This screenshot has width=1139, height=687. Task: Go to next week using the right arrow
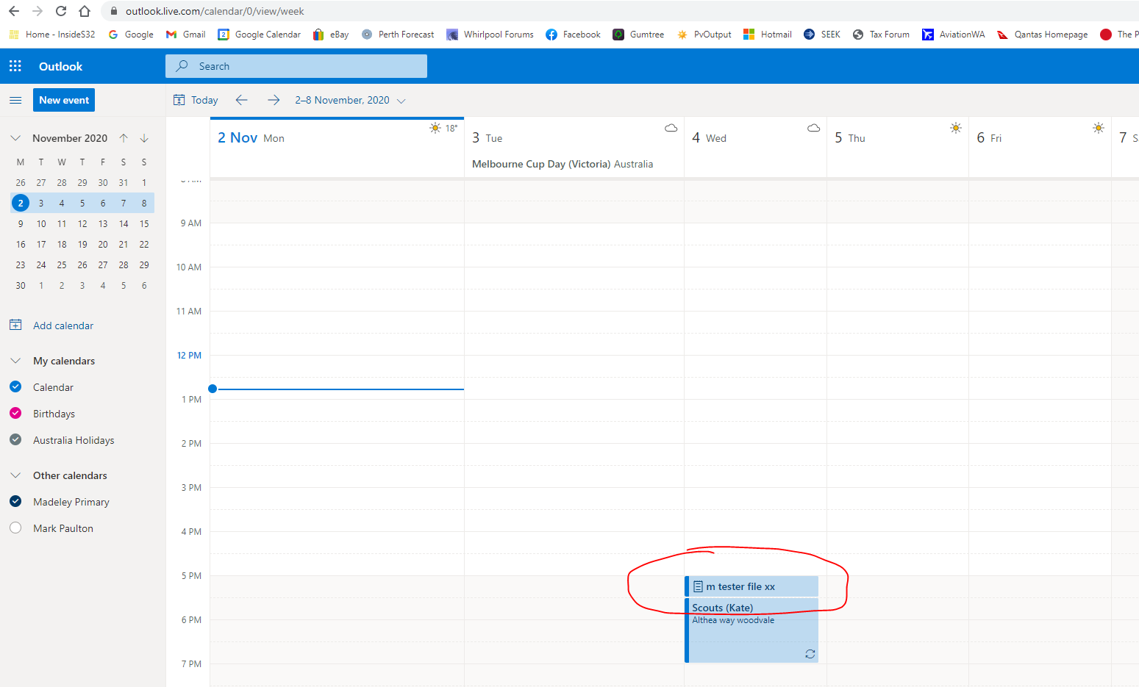pos(273,100)
